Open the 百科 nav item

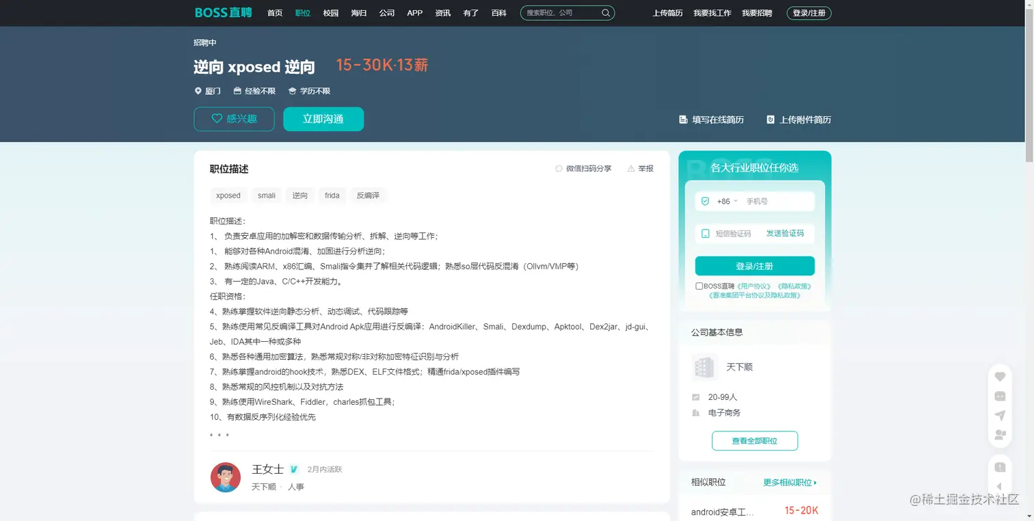click(499, 13)
